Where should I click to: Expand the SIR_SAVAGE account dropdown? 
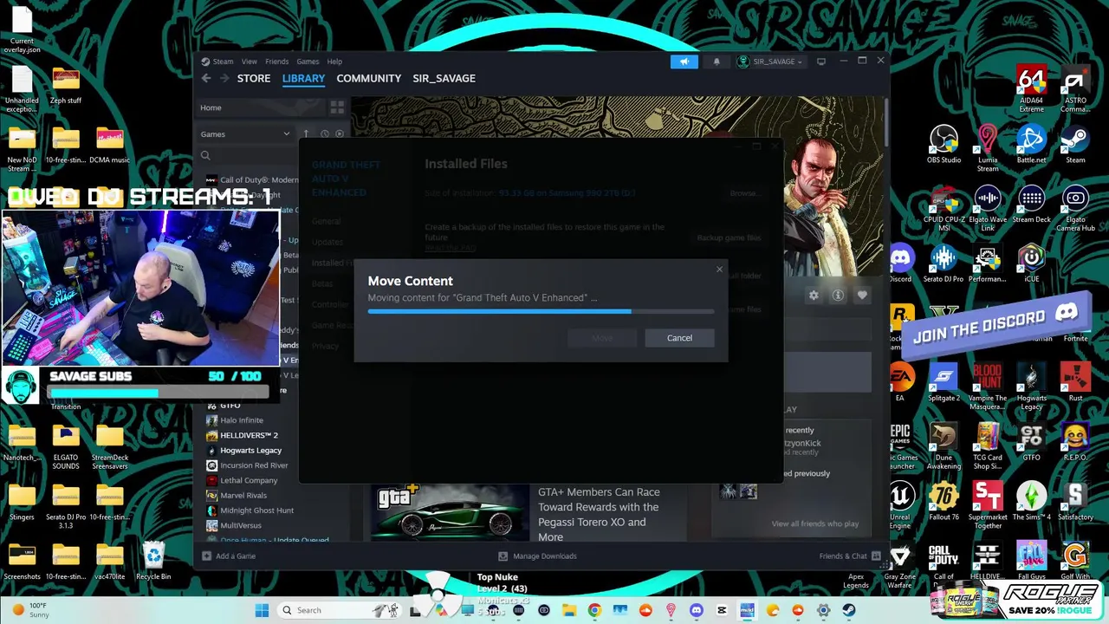click(770, 62)
